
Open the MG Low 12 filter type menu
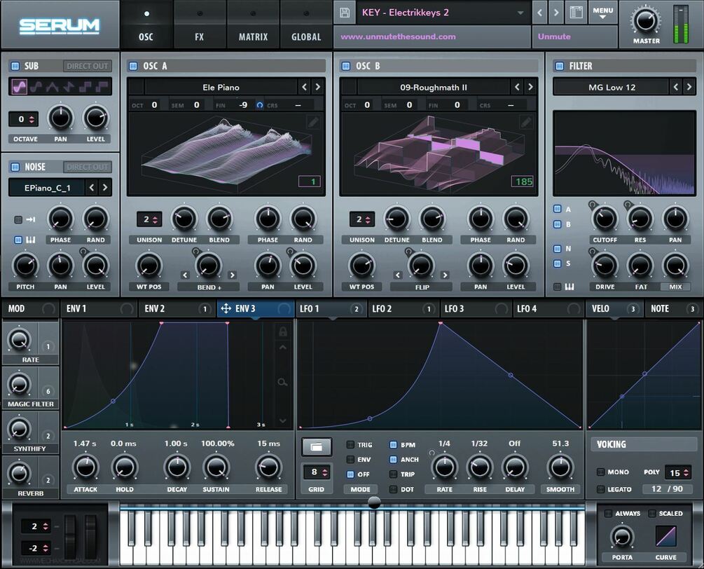(x=612, y=87)
